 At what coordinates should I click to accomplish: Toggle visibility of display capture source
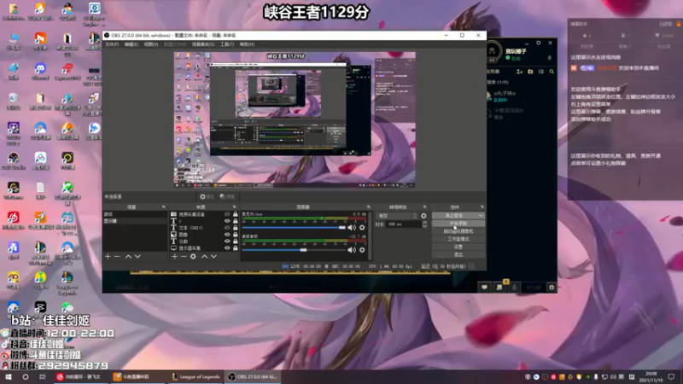tap(227, 247)
